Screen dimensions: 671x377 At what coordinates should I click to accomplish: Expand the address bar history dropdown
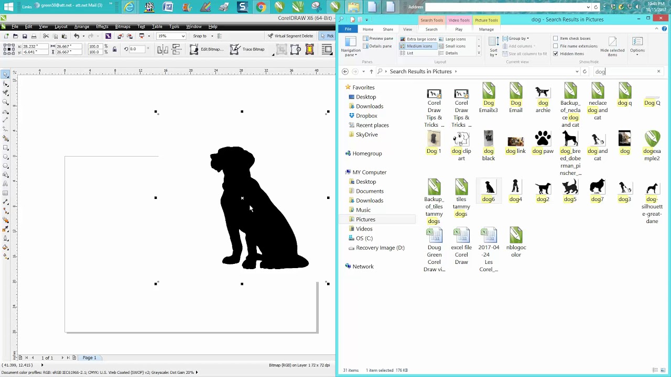pos(577,72)
